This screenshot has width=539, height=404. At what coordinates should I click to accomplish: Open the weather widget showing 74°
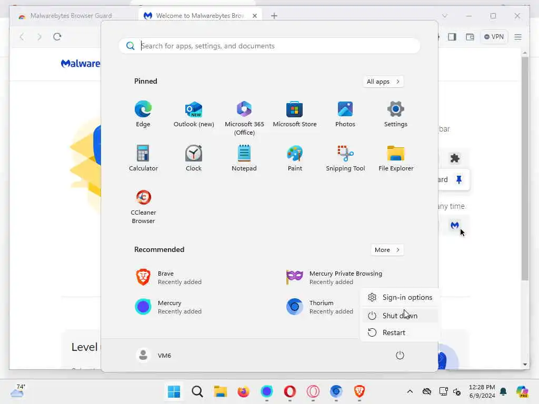pyautogui.click(x=17, y=391)
